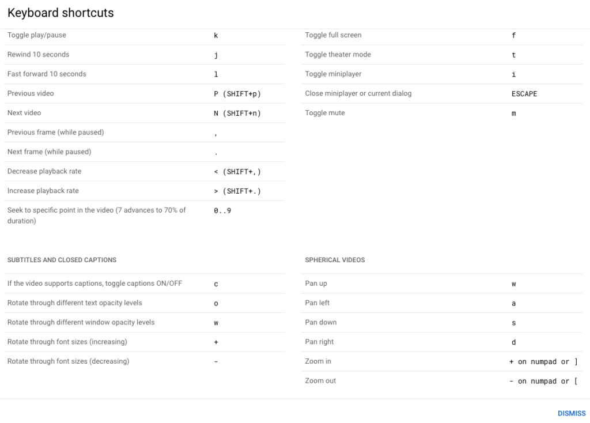This screenshot has height=423, width=590.
Task: Click the SHIFT+n shortcut label
Action: click(x=239, y=113)
